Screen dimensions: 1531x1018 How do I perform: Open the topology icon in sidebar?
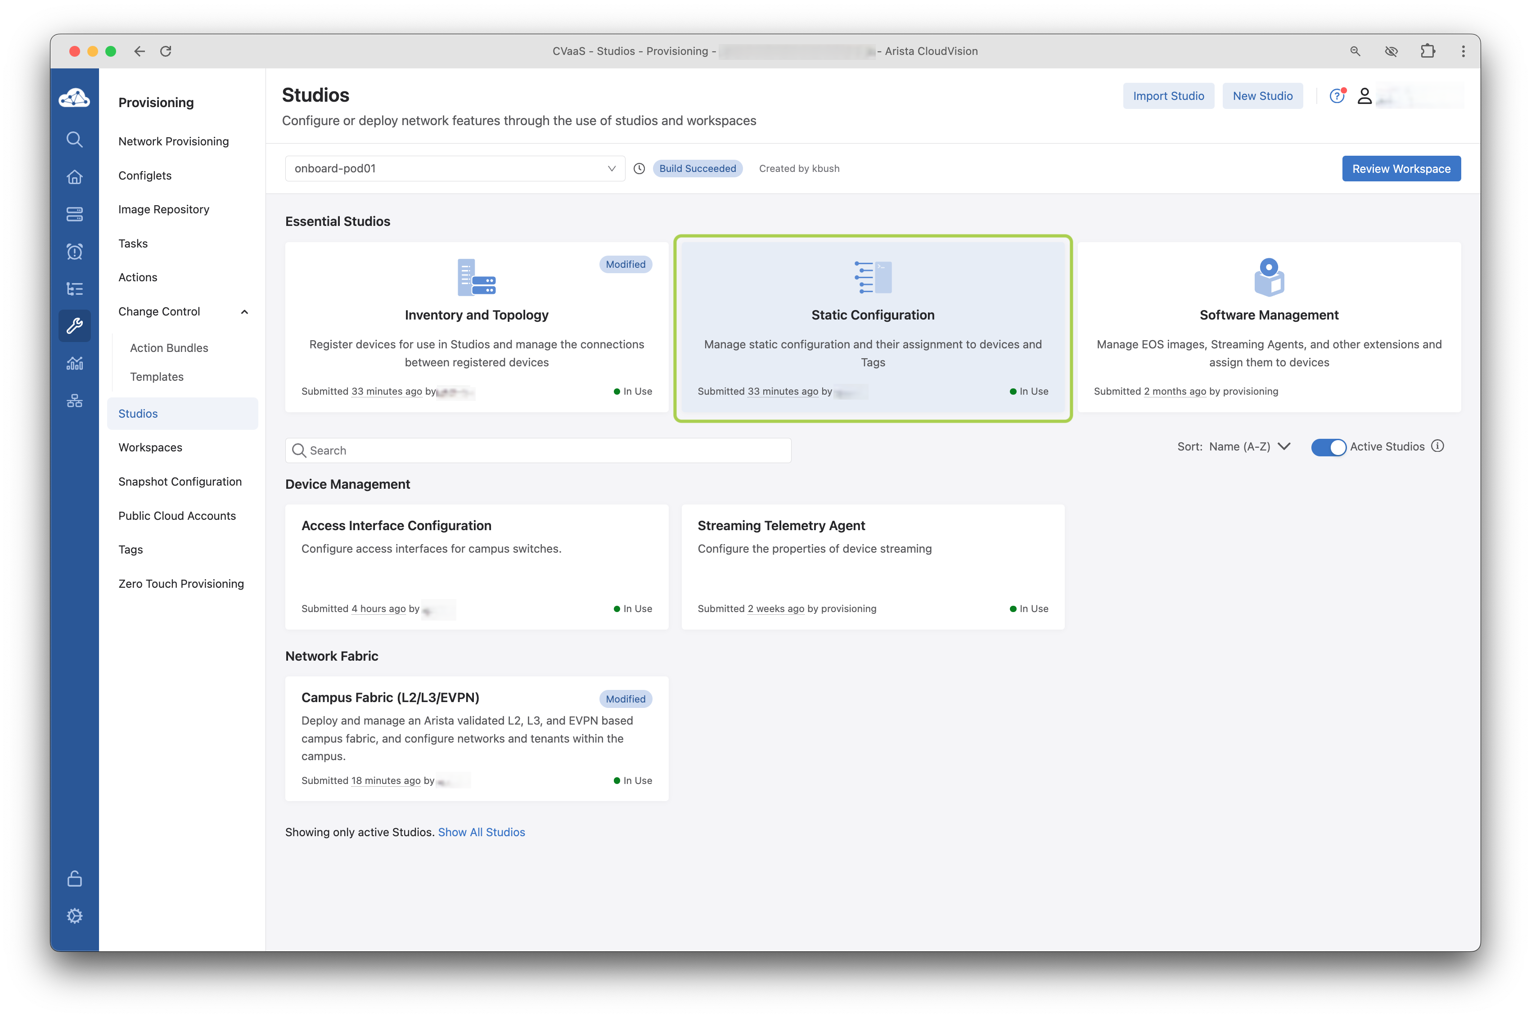click(75, 401)
